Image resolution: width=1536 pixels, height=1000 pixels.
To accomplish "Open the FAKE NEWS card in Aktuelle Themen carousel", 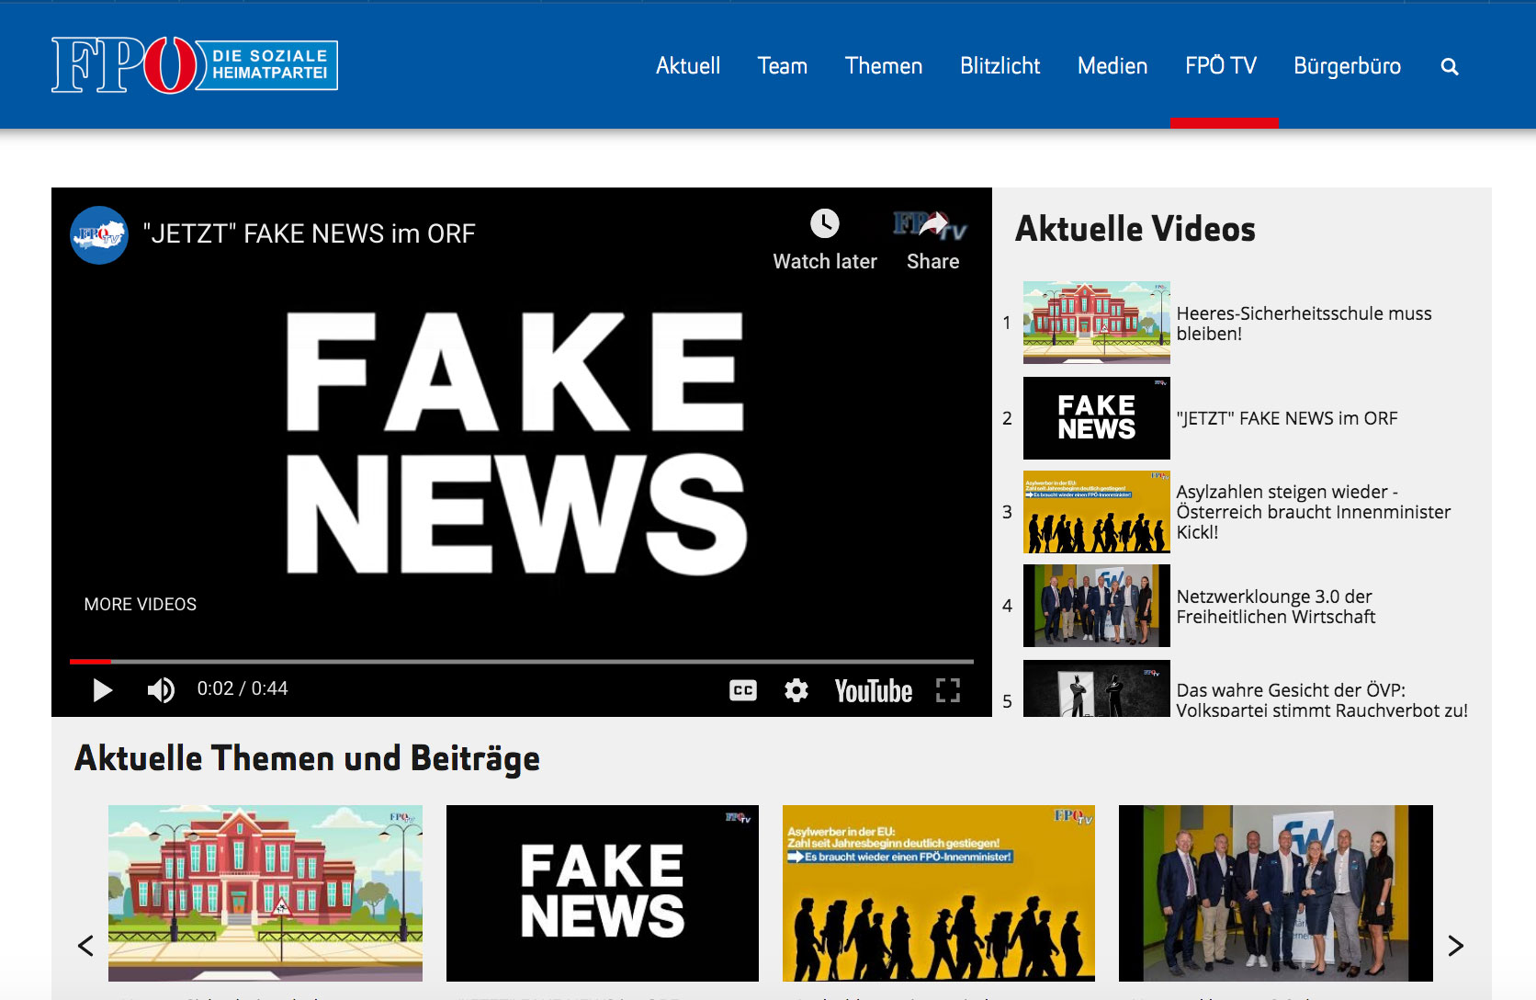I will click(x=603, y=893).
